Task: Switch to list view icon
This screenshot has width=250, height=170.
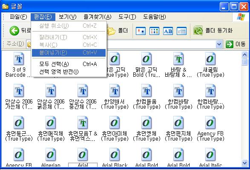Action: pyautogui.click(x=154, y=31)
